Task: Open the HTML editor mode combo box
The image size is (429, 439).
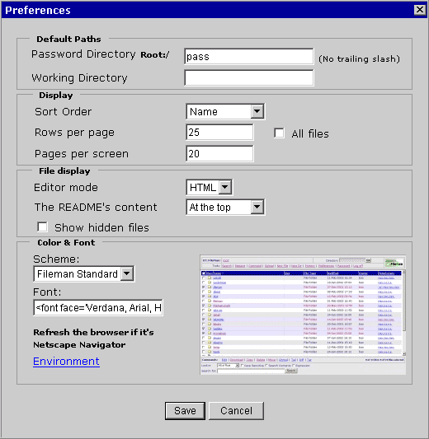Action: pos(210,187)
